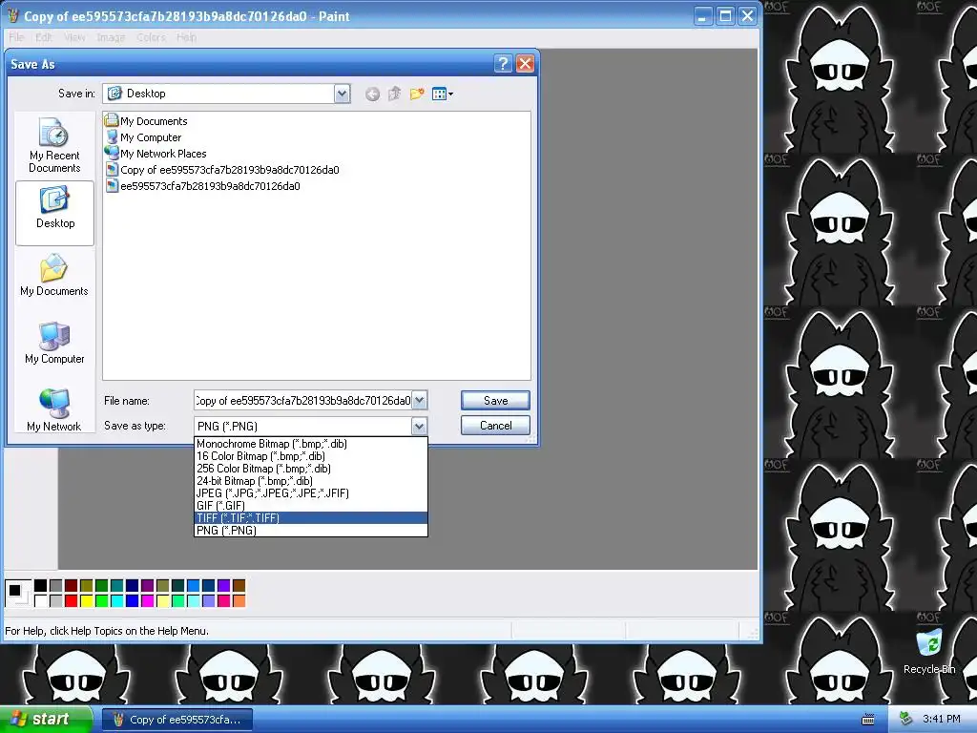The height and width of the screenshot is (733, 977).
Task: Choose TIFF file type option
Action: tap(311, 518)
